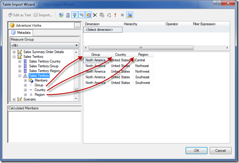
Task: Expand the Sales Territory Country attribute
Action: (x=20, y=61)
